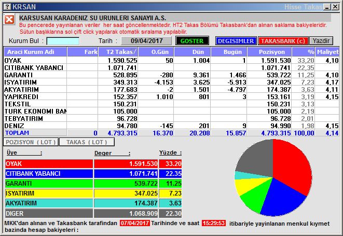Select the GARANTI row in table
343x236 pixels.
pos(171,75)
